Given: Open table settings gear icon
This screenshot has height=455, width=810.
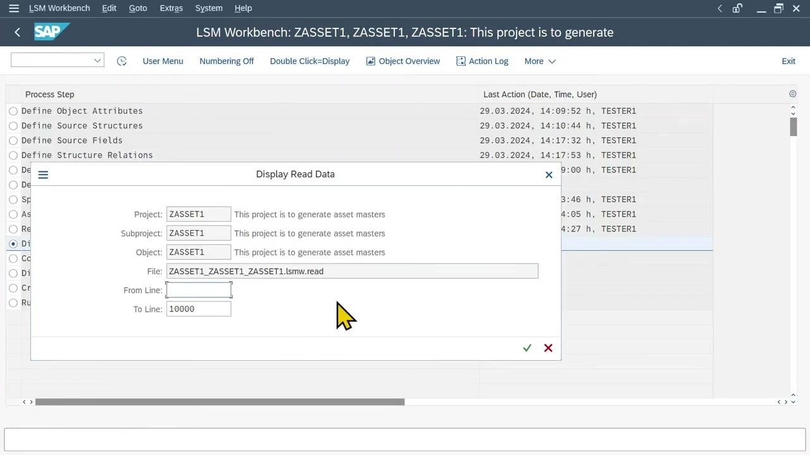Looking at the screenshot, I should [792, 94].
